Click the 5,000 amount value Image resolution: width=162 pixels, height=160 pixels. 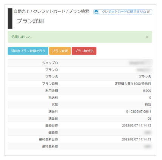click(x=147, y=91)
